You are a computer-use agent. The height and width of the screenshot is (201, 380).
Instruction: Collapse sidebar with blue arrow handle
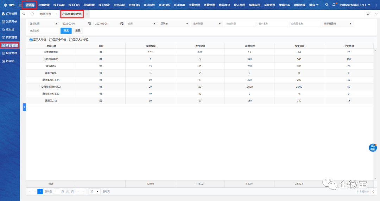pos(24,107)
